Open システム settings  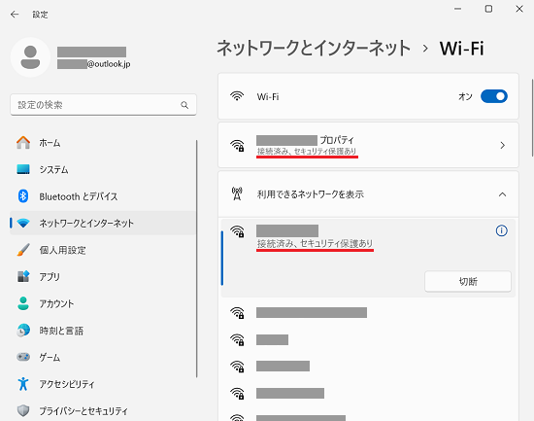(103, 169)
